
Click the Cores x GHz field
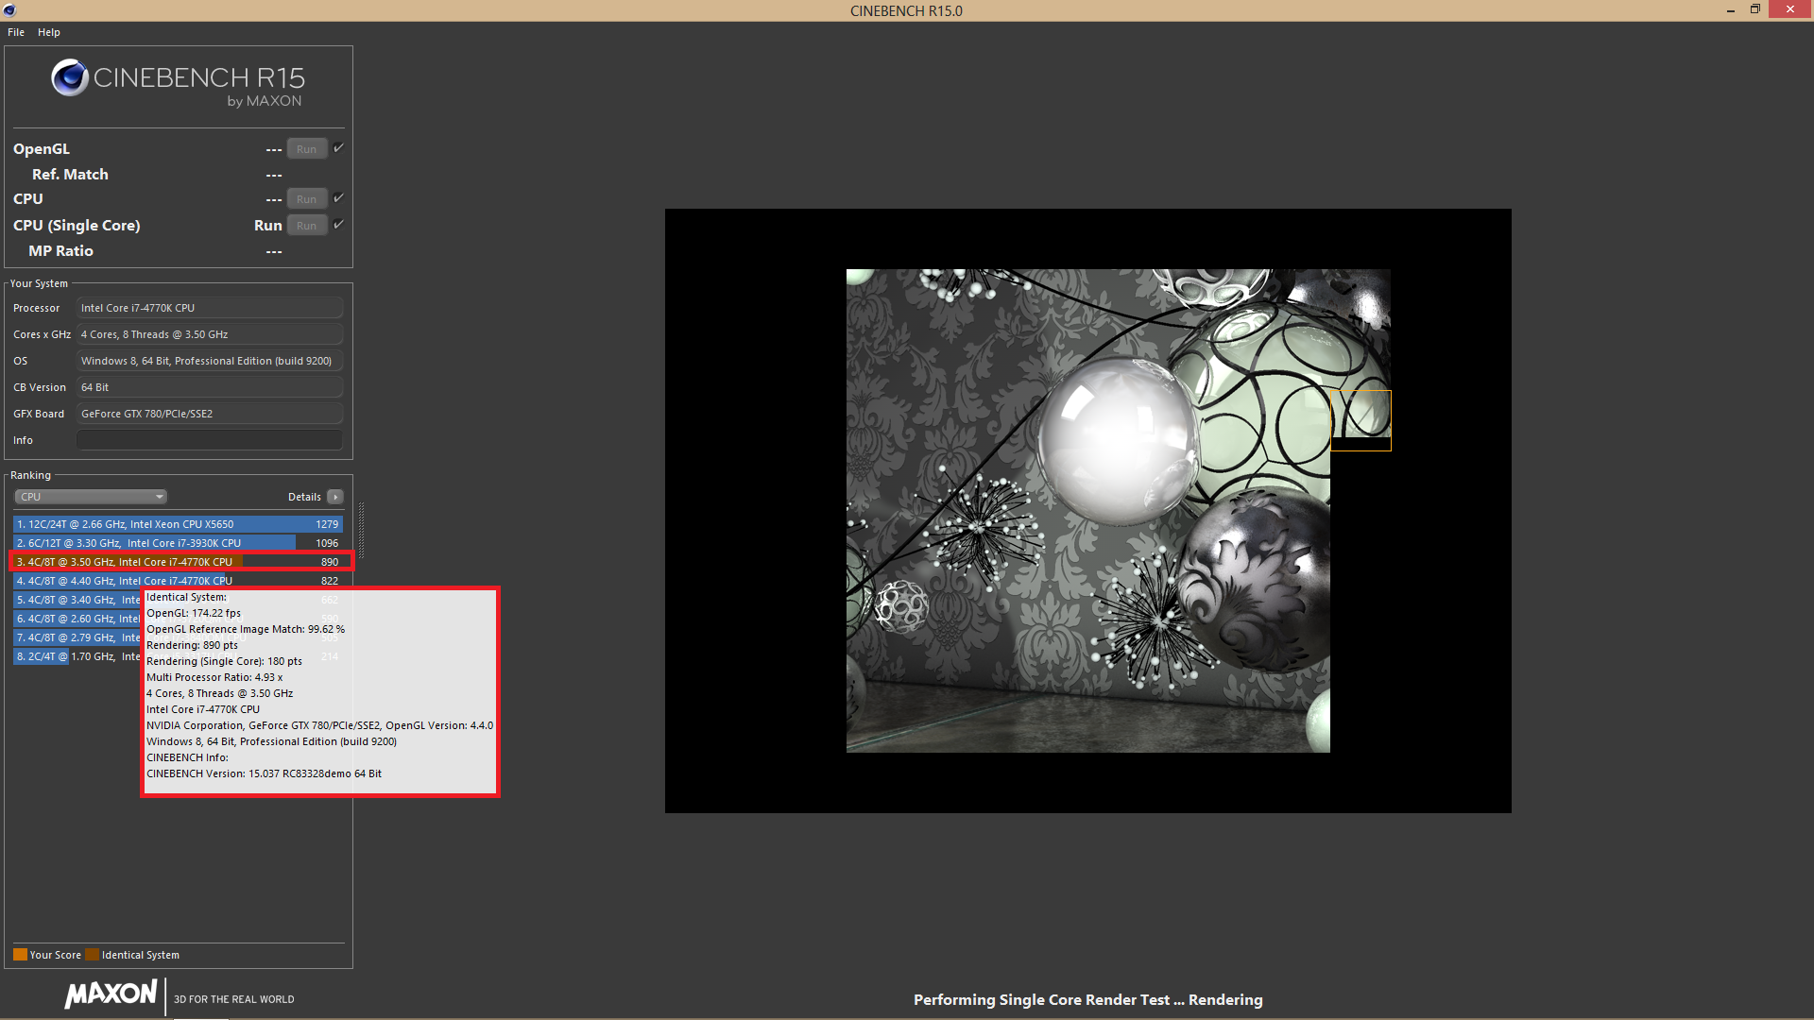pyautogui.click(x=210, y=334)
